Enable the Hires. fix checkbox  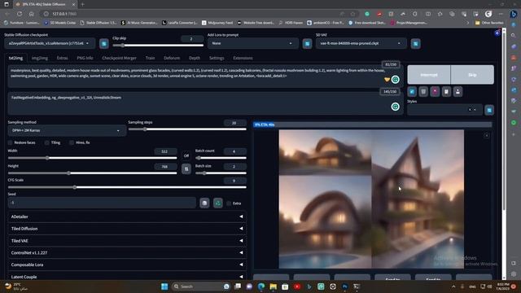tap(72, 142)
